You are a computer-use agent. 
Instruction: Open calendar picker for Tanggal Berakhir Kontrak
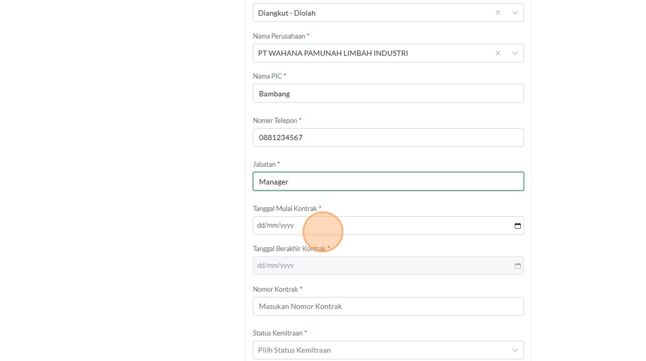tap(517, 265)
